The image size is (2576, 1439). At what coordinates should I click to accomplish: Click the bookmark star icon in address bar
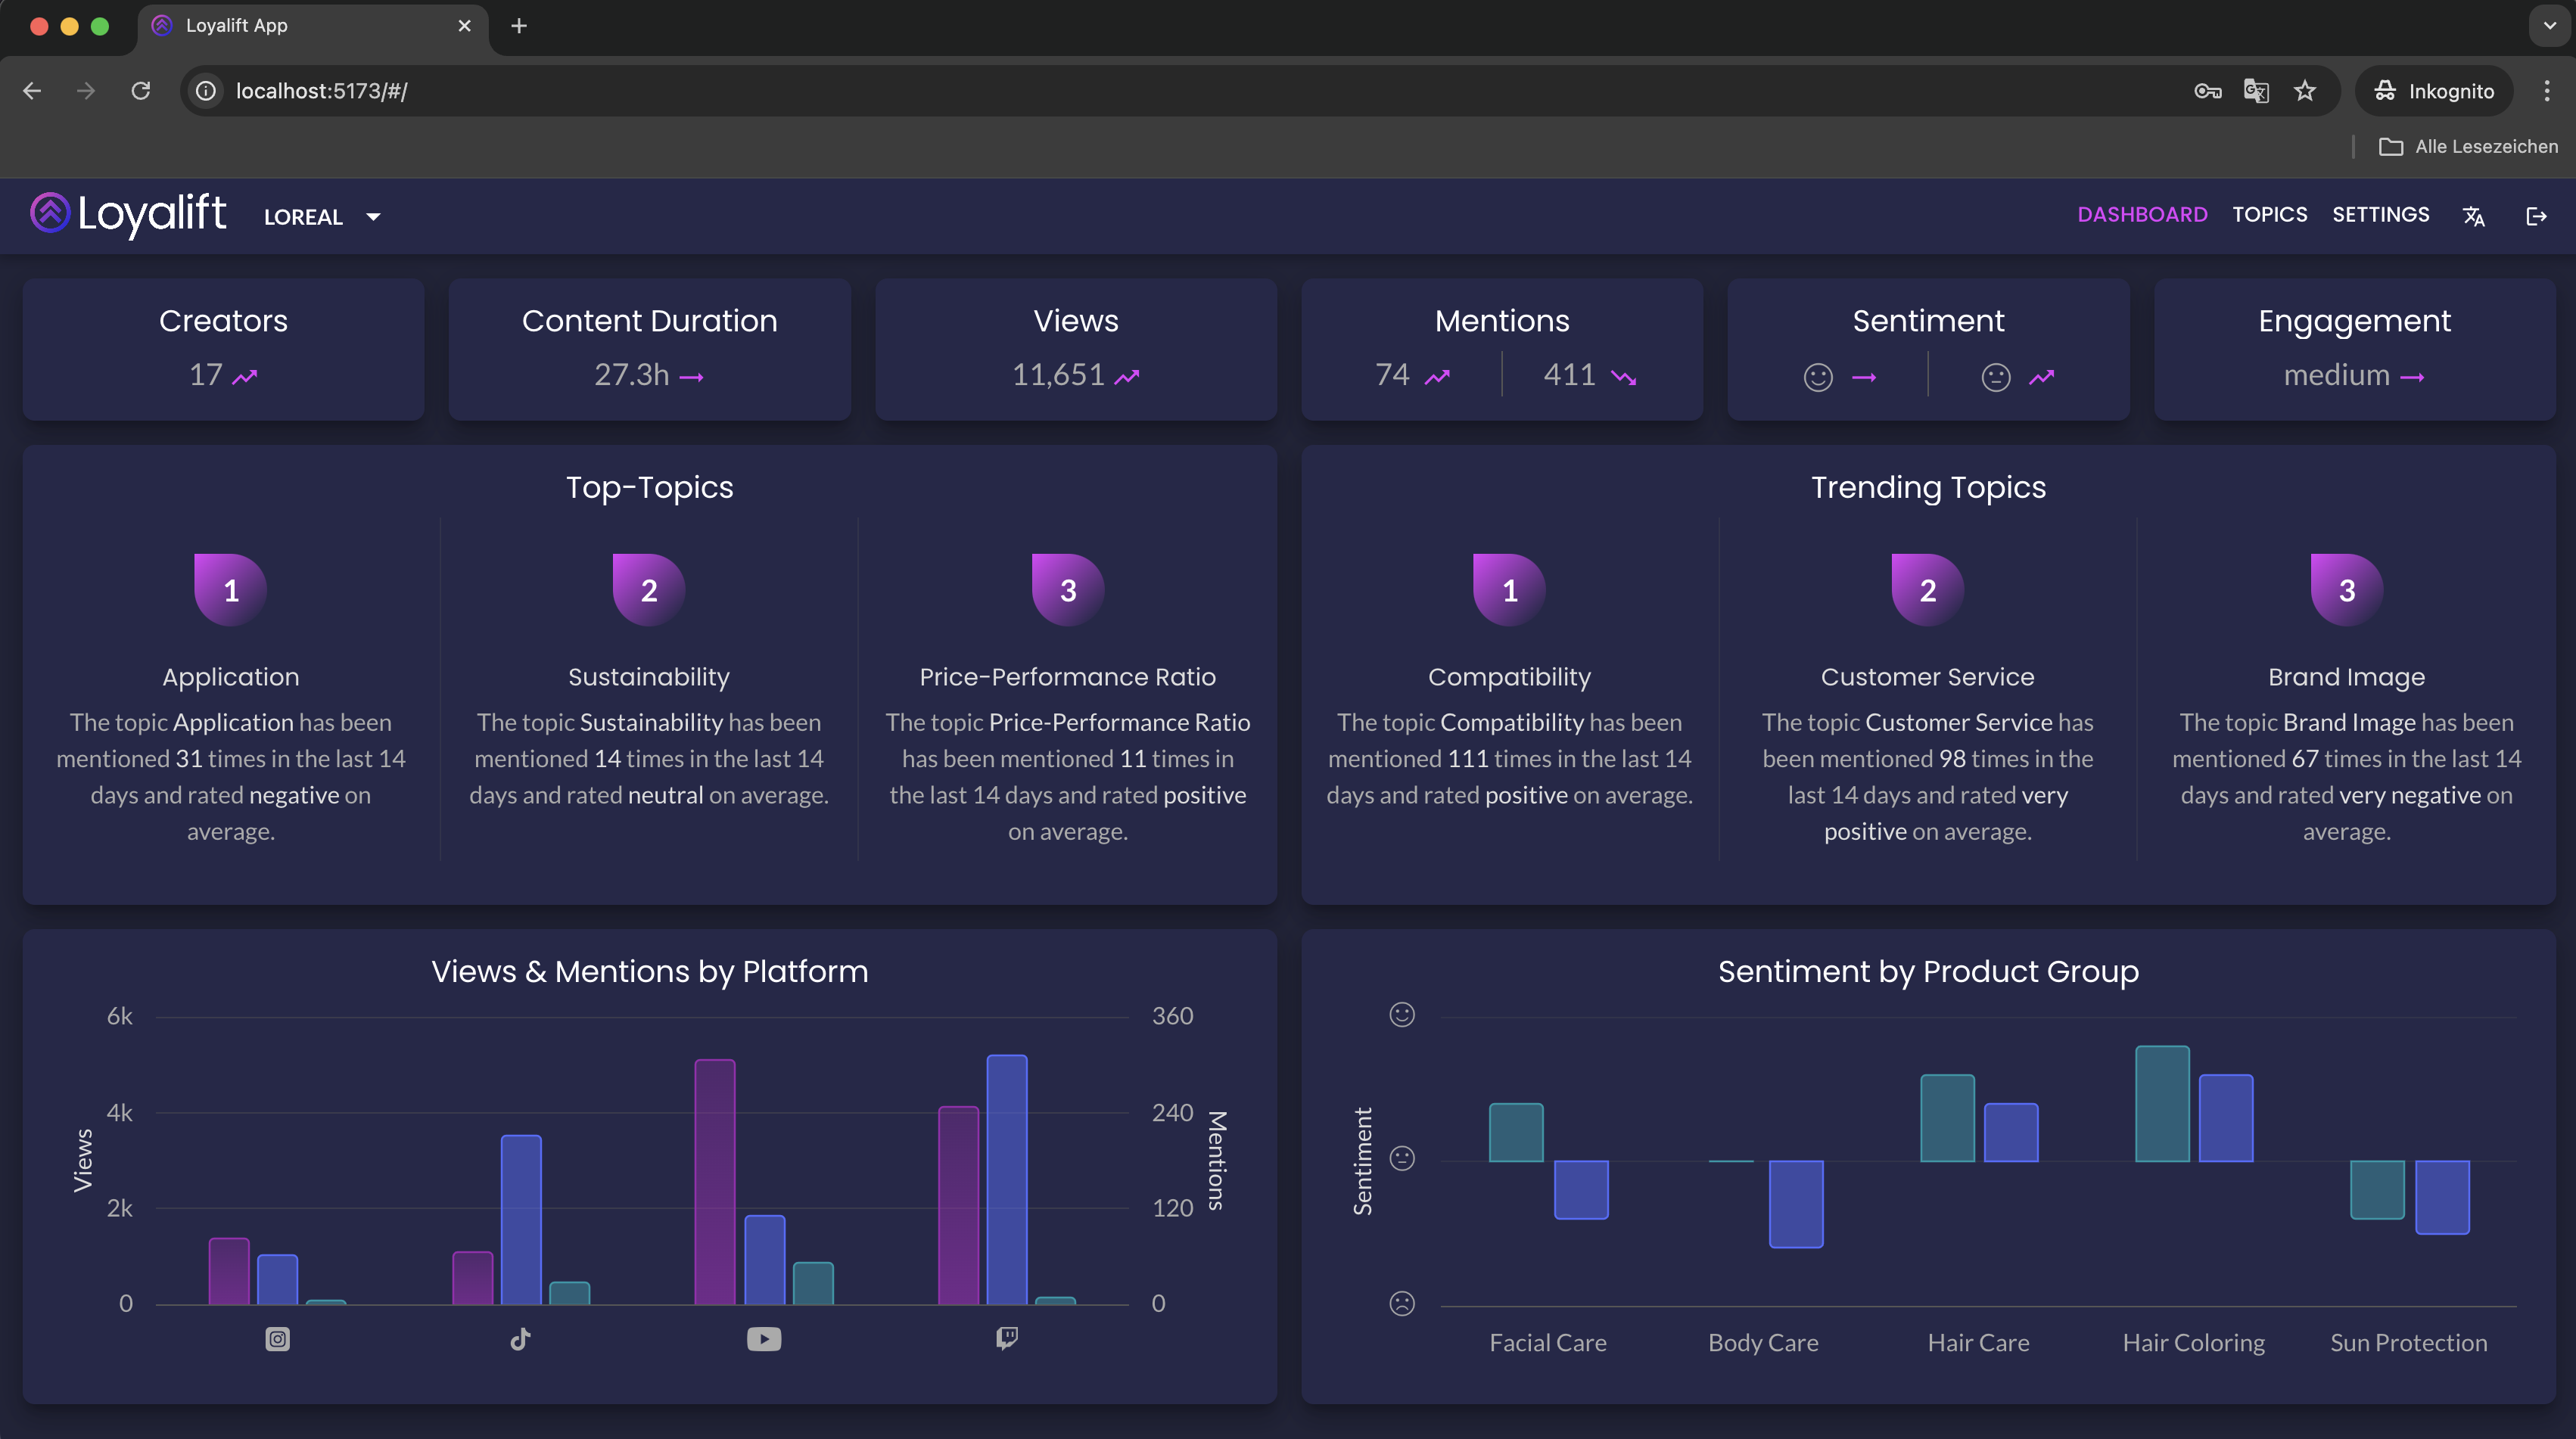2305,91
